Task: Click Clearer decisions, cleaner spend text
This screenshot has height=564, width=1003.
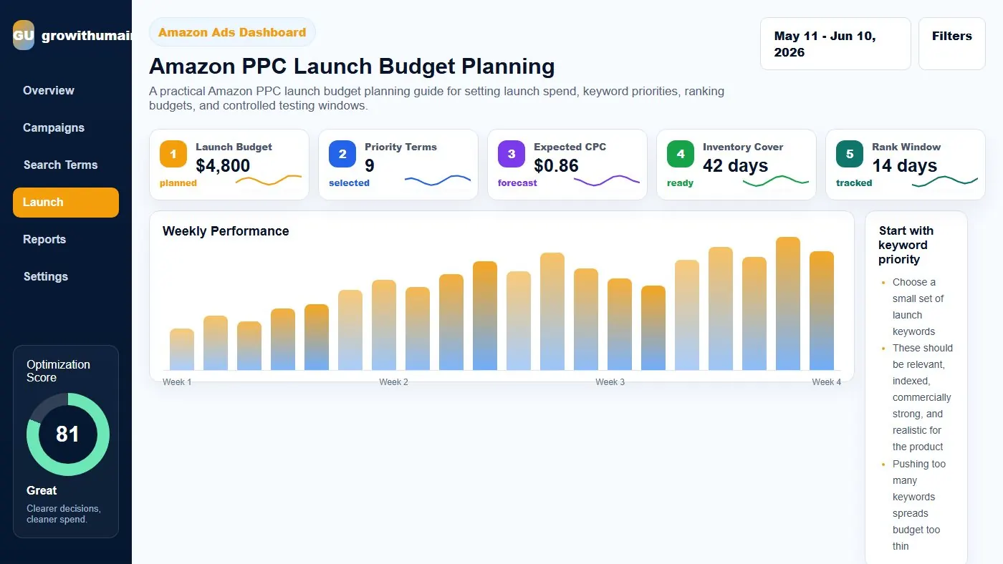Action: pos(64,514)
